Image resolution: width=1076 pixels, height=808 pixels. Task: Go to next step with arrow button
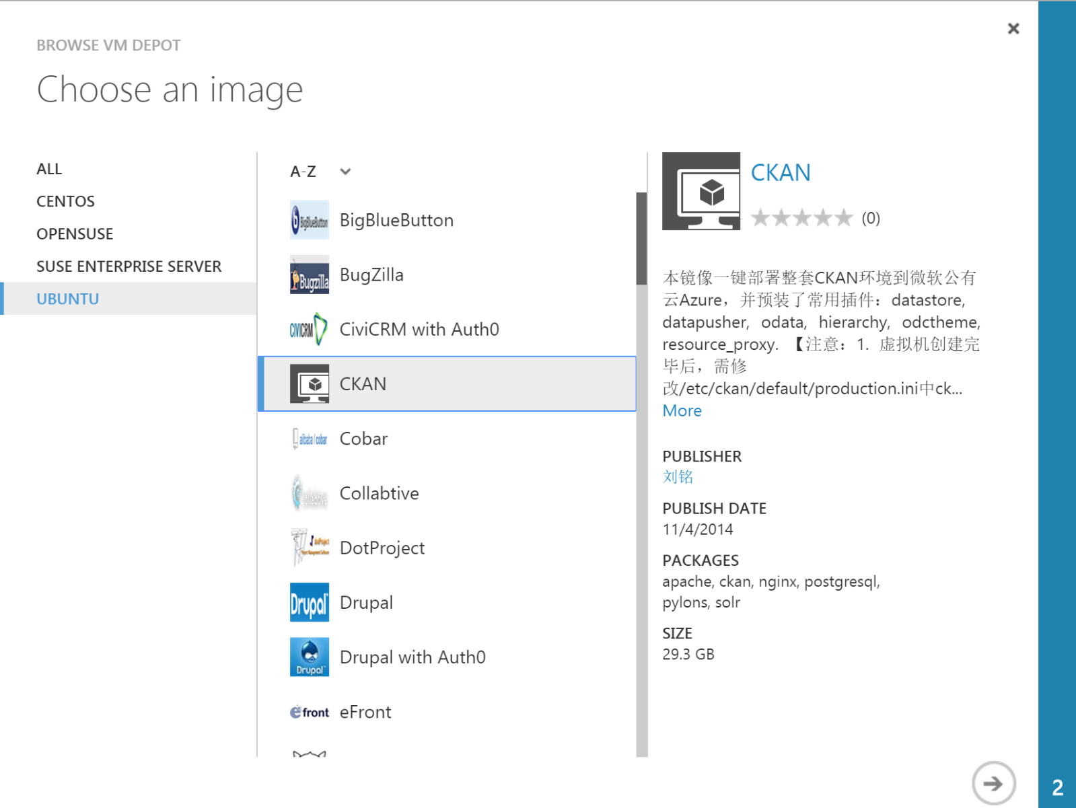[993, 783]
